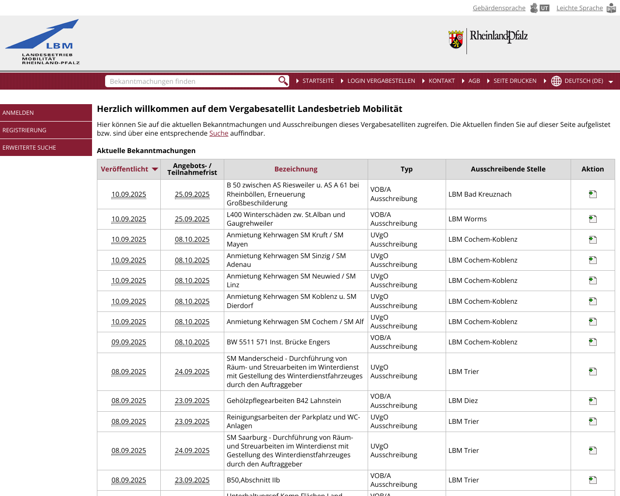The image size is (620, 496).
Task: Click the Angebots- / Teilnahmefrist column header
Action: [x=192, y=169]
